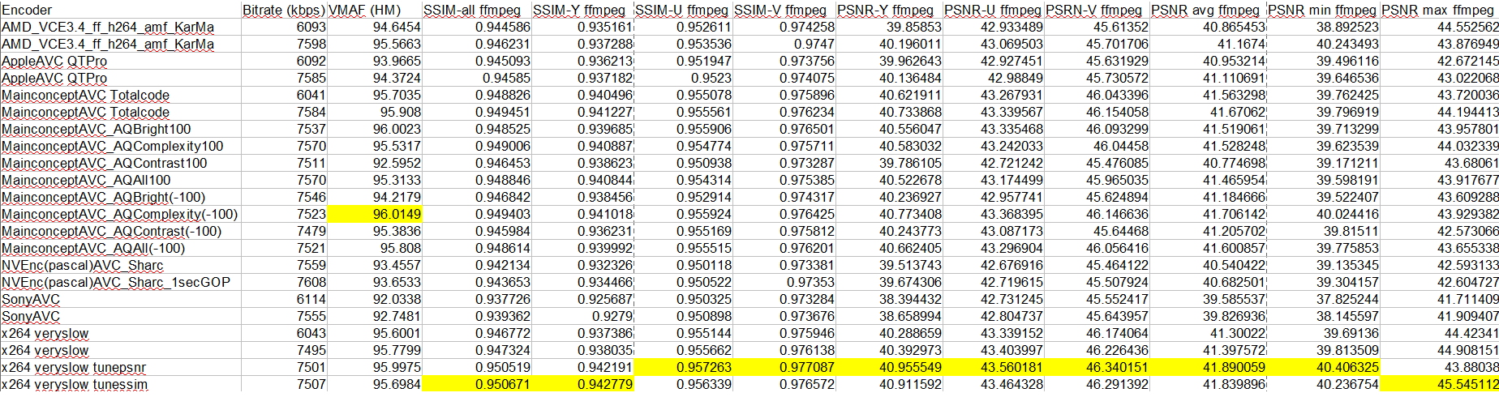Screen dimensions: 1499x397
Task: Select the MainconceptAVC_AQBright100 encoder cell
Action: coord(120,129)
